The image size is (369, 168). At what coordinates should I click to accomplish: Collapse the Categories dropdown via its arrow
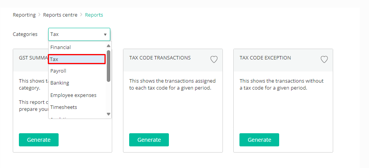pyautogui.click(x=105, y=35)
